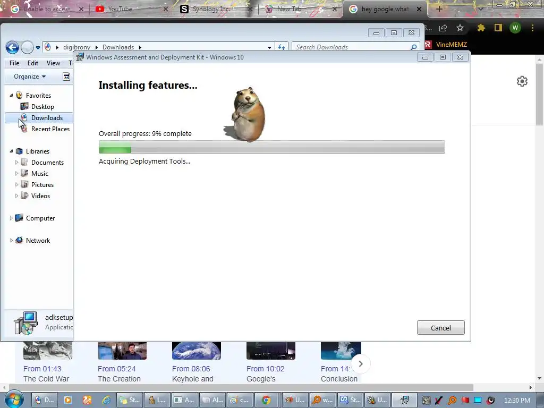Open Chrome extensions puzzle icon
Viewport: 544px width, 408px height.
click(x=481, y=28)
